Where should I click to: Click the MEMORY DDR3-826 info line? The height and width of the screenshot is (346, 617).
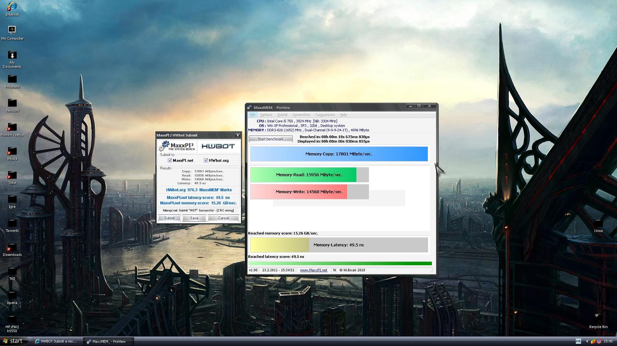click(308, 130)
